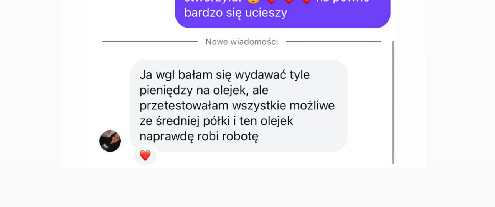
Task: Click the last heart emoji in the purple bubble
Action: (306, 1)
